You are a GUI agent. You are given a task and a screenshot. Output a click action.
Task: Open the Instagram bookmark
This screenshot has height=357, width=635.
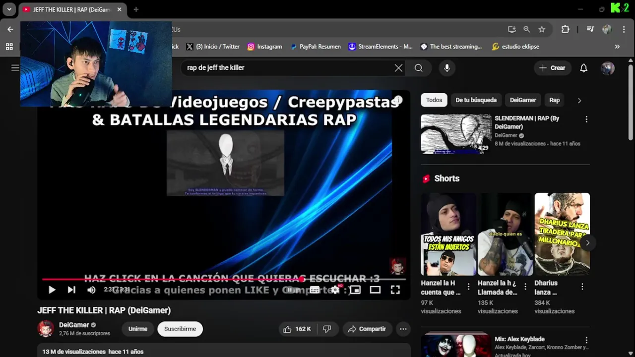click(264, 47)
